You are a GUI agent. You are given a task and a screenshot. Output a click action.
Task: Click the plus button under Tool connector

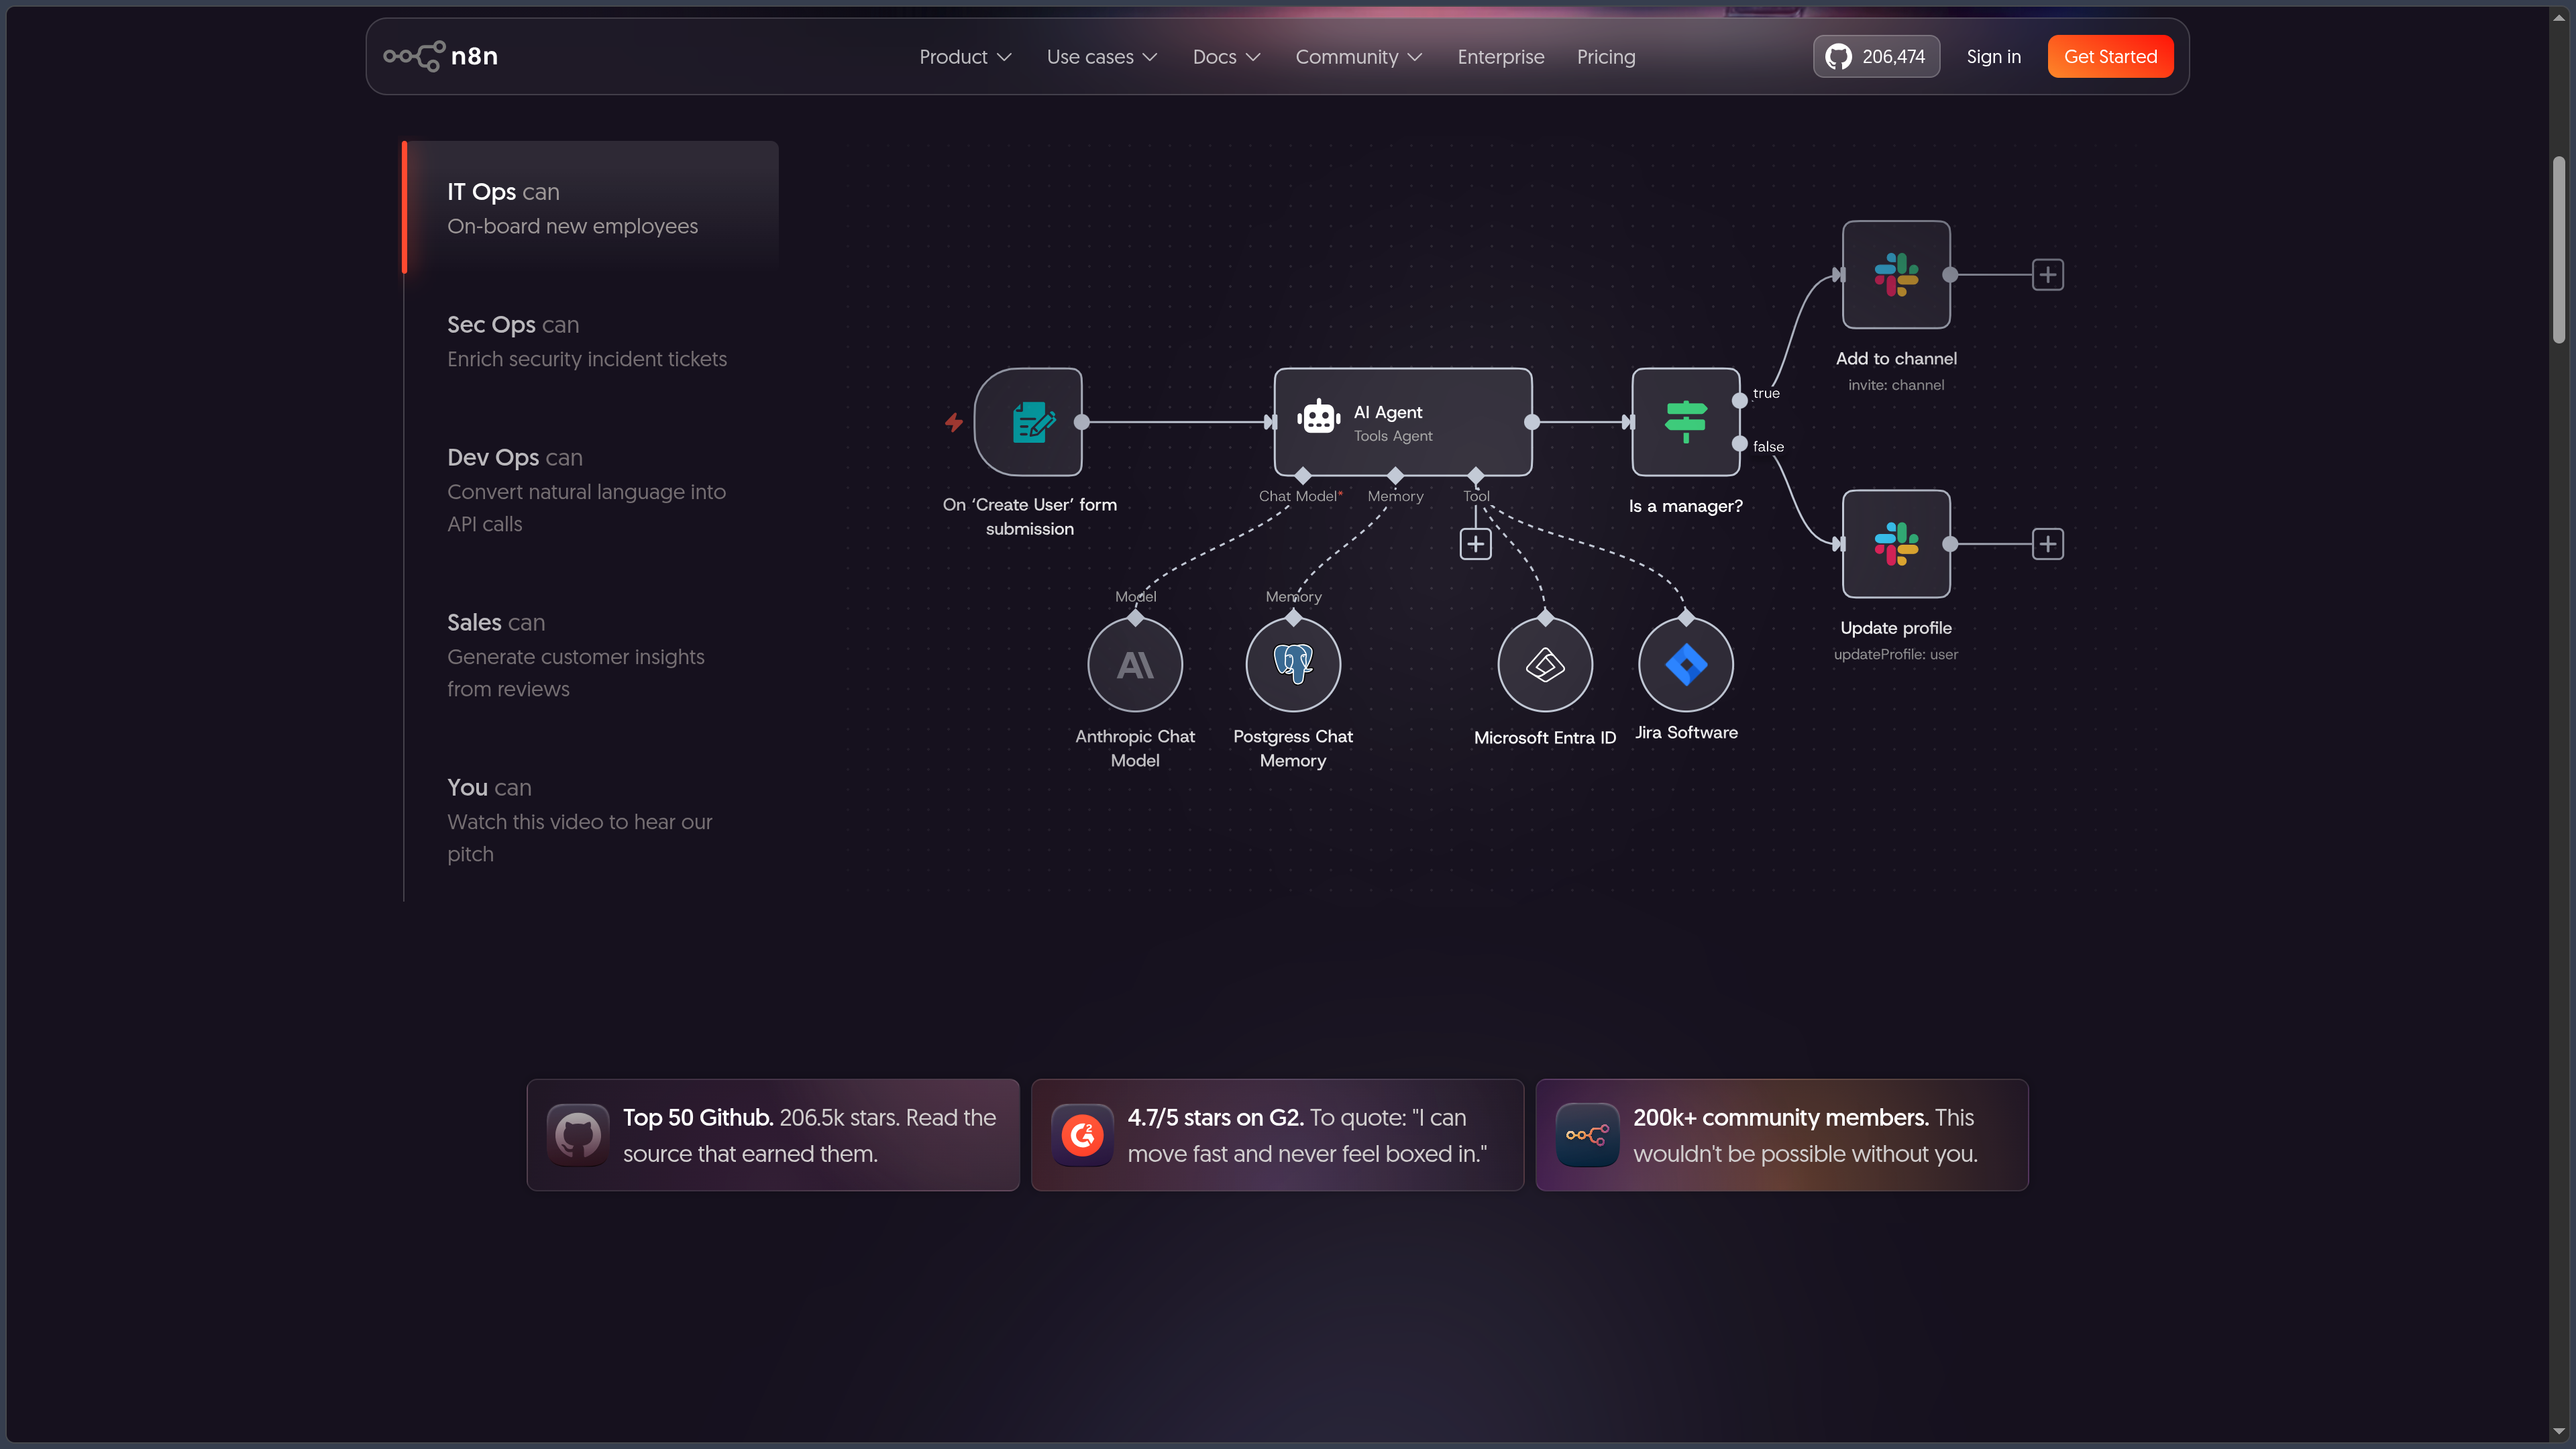click(x=1476, y=544)
